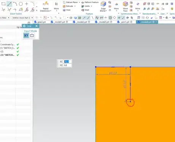Activate the Quick Trim tool
This screenshot has height=142, width=175.
coord(3,10)
